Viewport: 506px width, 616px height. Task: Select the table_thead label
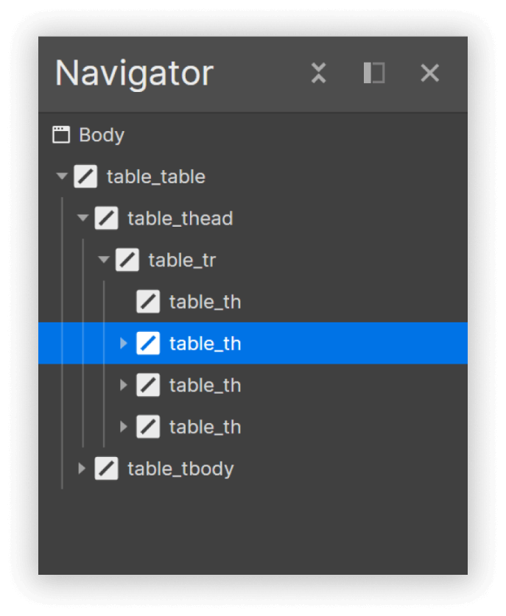tap(180, 219)
